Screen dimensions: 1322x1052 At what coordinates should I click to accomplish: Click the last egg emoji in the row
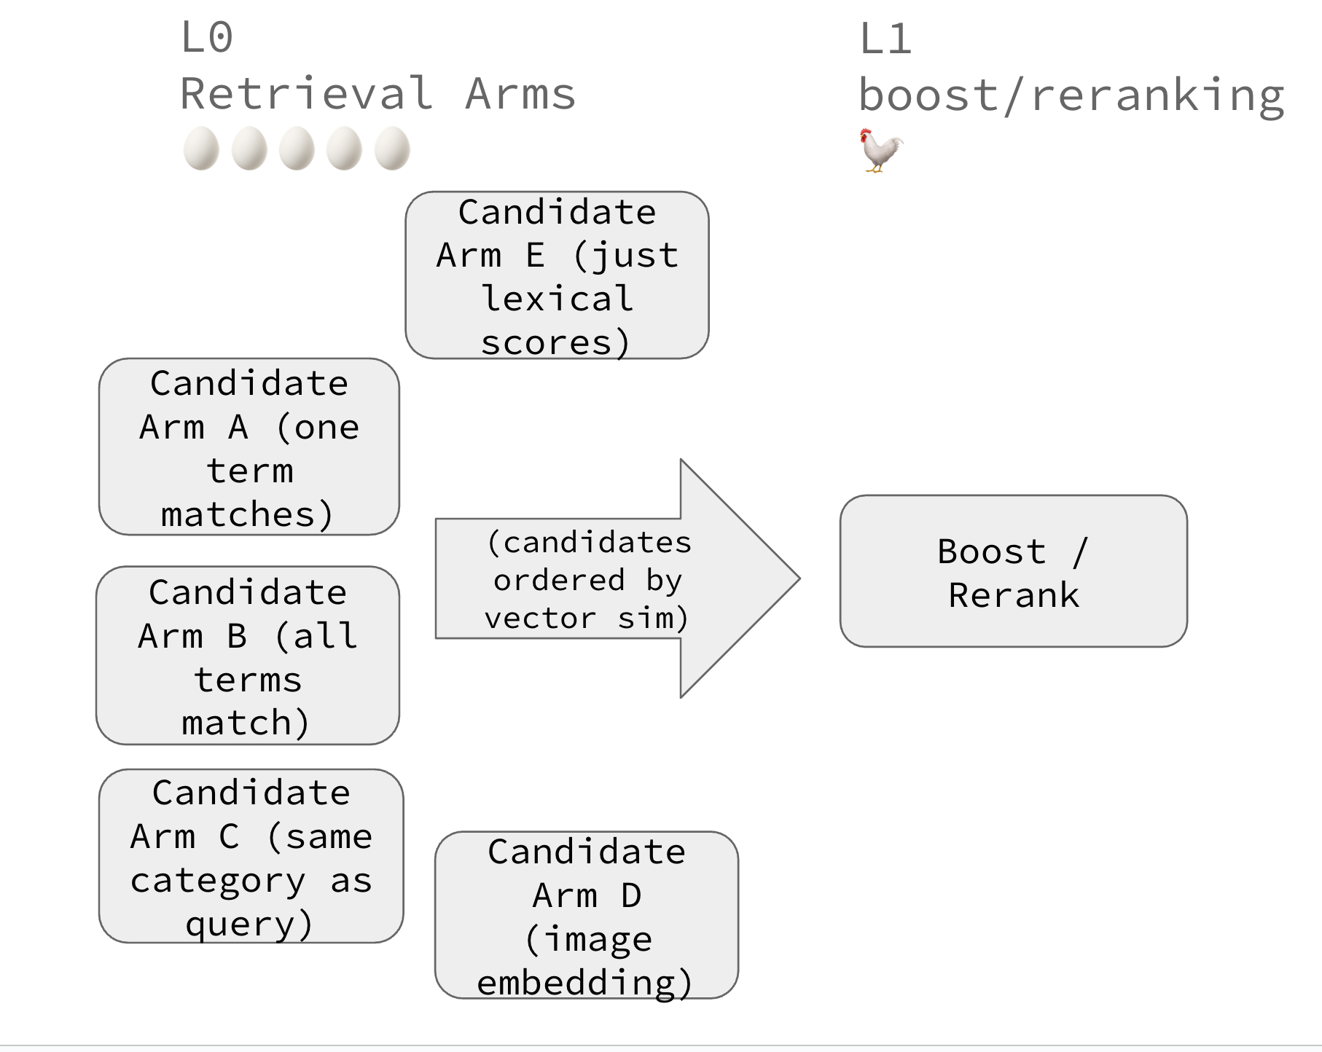pos(392,149)
